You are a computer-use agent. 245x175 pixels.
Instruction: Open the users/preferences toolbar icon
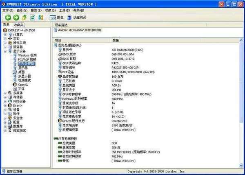41,17
